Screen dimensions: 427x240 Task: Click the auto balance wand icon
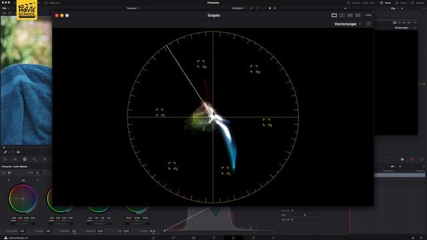(9, 173)
